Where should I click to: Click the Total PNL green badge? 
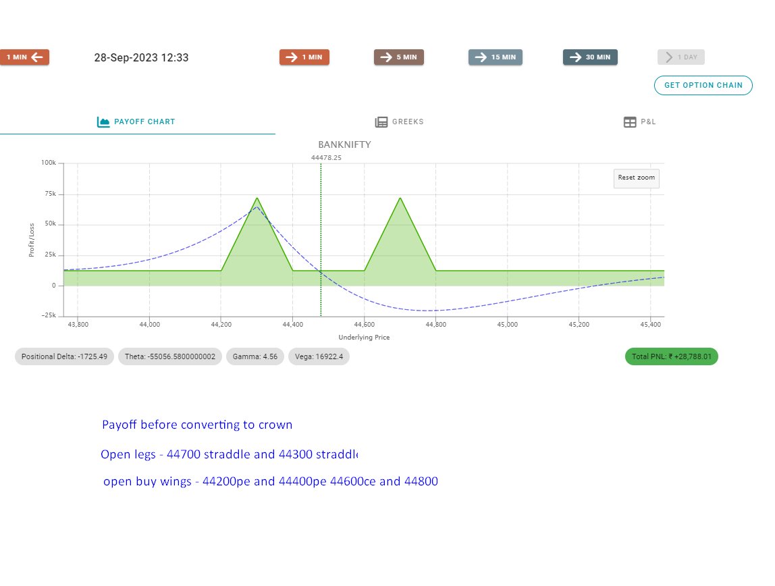pos(671,356)
